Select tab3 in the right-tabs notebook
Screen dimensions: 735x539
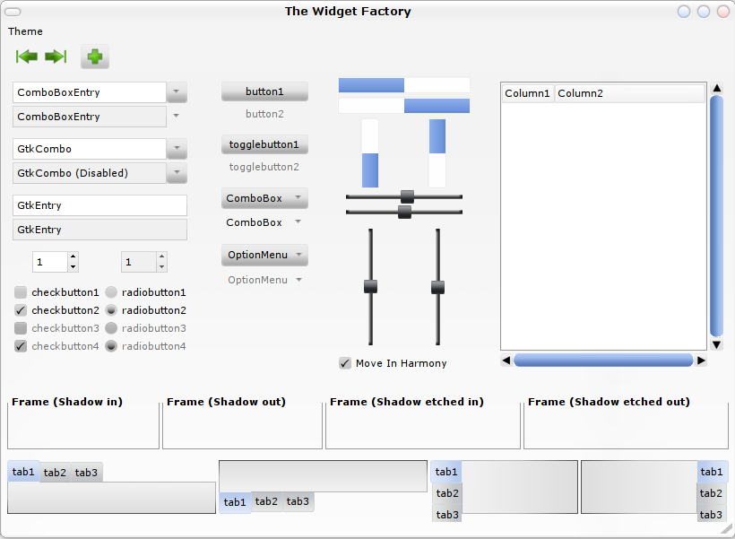coord(711,515)
